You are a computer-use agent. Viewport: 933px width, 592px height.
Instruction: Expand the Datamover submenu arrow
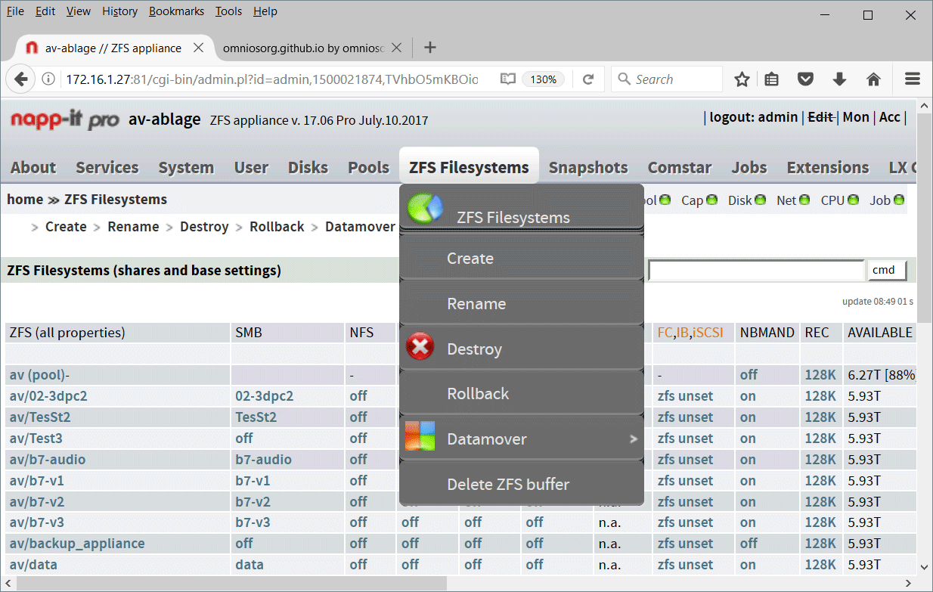(x=634, y=439)
